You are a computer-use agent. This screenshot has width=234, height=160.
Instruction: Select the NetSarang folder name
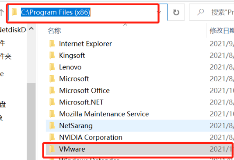pyautogui.click(x=76, y=126)
